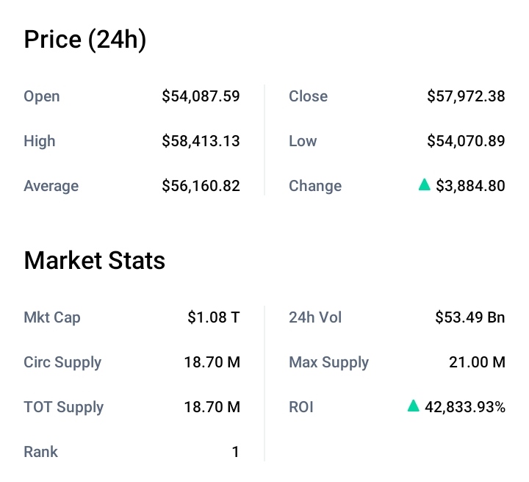Click the Mkt Cap value $1.08 T

[x=214, y=318]
